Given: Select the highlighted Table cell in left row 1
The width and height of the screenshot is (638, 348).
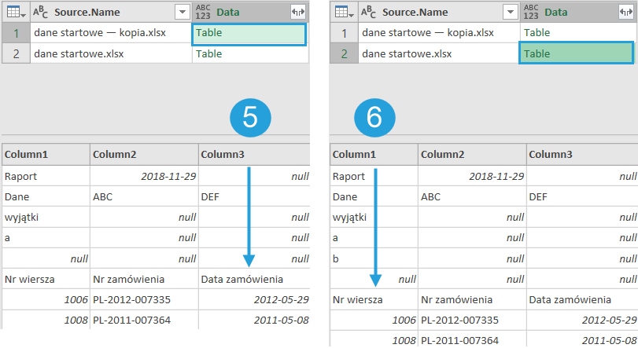Looking at the screenshot, I should 248,34.
